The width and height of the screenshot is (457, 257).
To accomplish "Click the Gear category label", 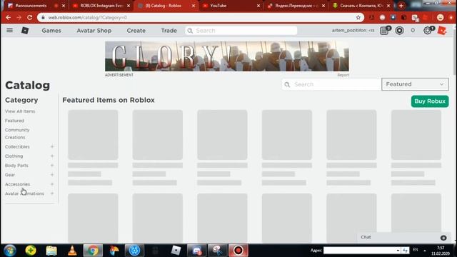I will (x=9, y=175).
